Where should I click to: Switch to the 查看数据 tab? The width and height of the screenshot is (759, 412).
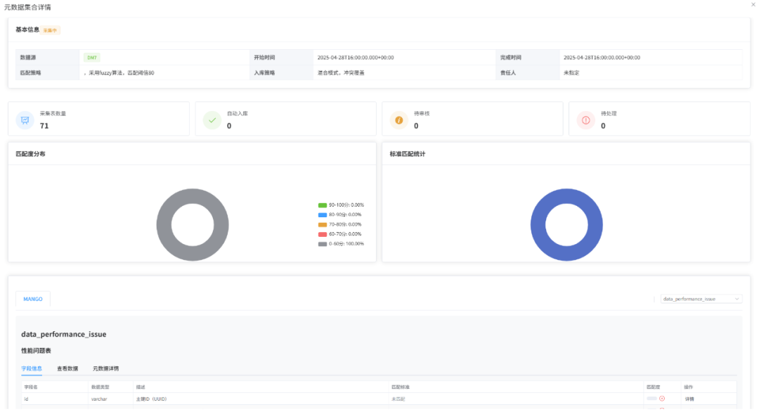tap(67, 368)
